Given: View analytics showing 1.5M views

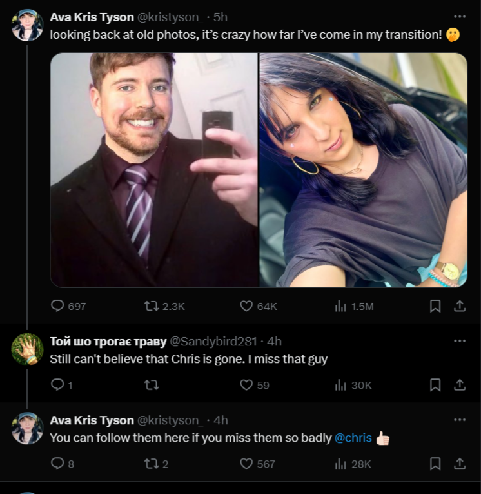Looking at the screenshot, I should coord(354,306).
